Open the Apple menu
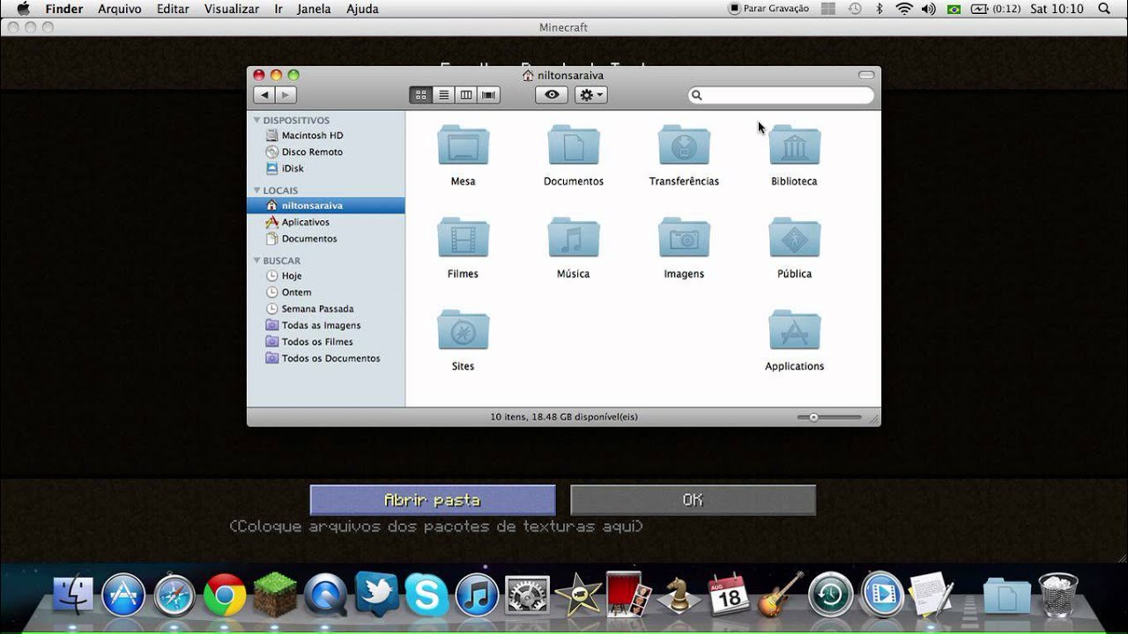1128x634 pixels. tap(23, 9)
